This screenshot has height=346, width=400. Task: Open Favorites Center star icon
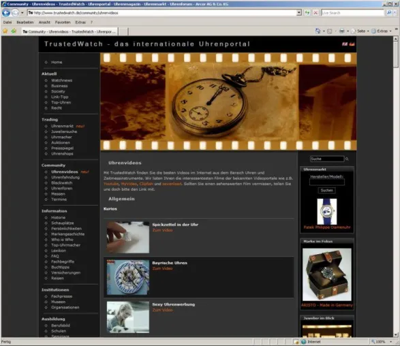(x=5, y=31)
